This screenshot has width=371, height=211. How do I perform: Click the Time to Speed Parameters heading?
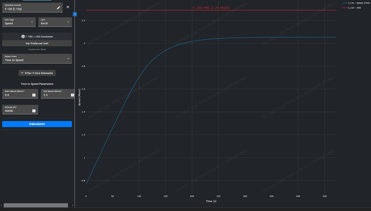pos(37,84)
